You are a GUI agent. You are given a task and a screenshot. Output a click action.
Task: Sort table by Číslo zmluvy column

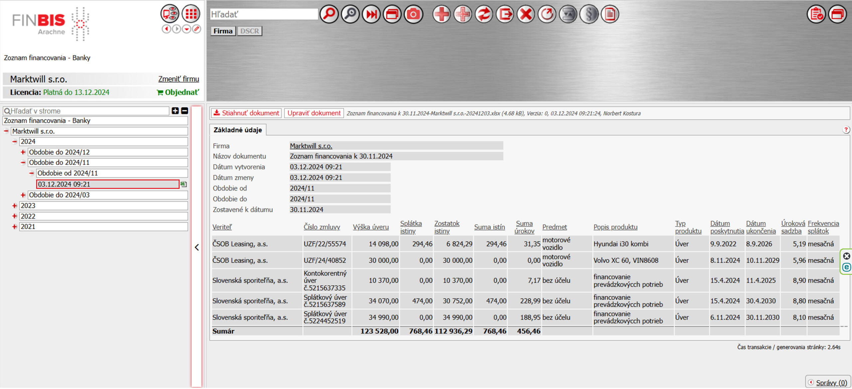(x=321, y=227)
